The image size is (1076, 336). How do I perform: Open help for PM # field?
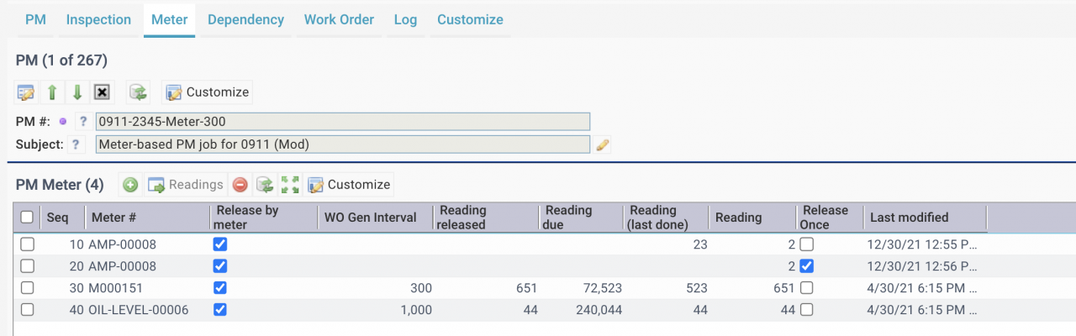tap(82, 121)
